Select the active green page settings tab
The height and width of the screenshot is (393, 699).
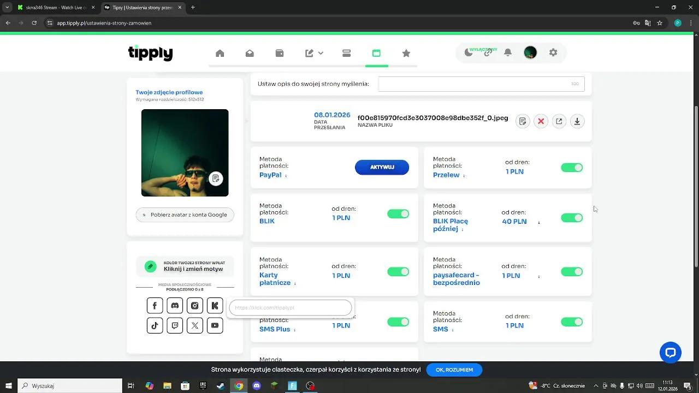pyautogui.click(x=376, y=53)
